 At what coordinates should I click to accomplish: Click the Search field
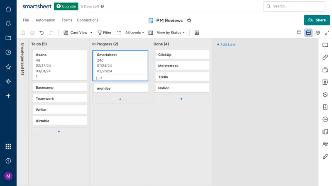pyautogui.click(x=294, y=6)
